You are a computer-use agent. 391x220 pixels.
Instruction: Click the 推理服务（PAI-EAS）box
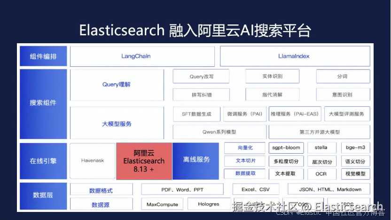pyautogui.click(x=295, y=114)
